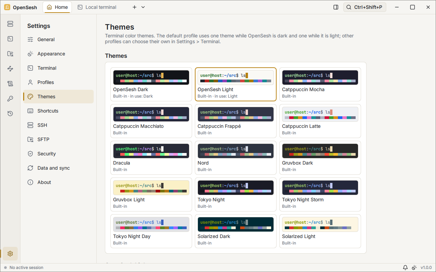This screenshot has height=272, width=436.
Task: Toggle appearance mode icon in status bar
Action: [414, 268]
